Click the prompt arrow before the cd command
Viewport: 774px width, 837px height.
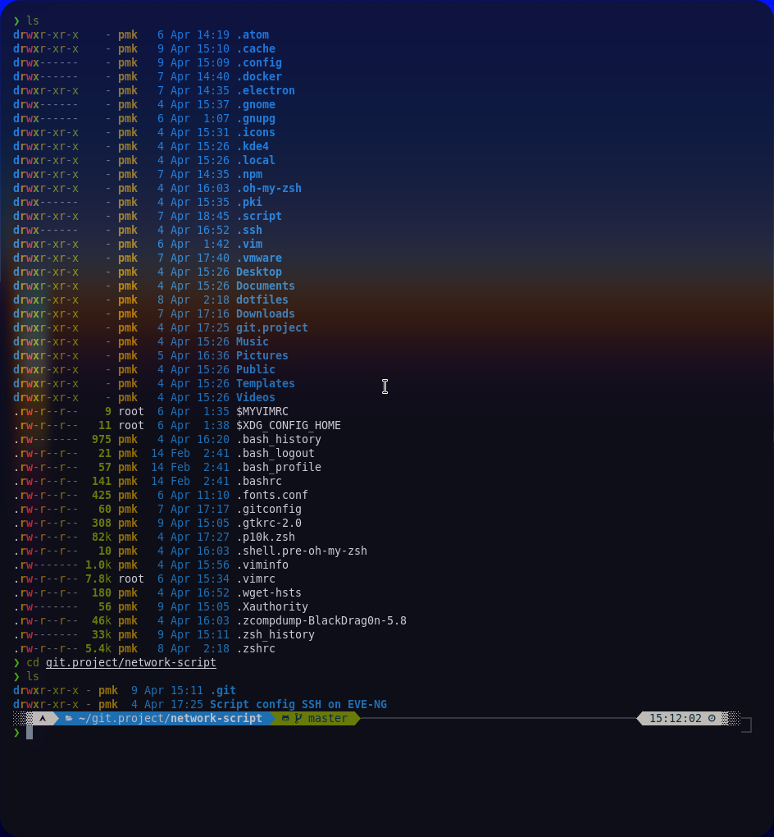tap(16, 662)
